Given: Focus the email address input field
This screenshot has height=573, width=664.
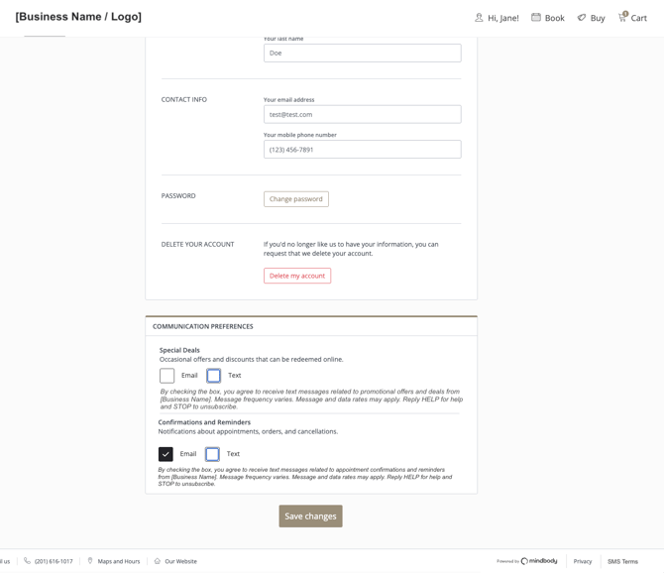Looking at the screenshot, I should click(363, 114).
